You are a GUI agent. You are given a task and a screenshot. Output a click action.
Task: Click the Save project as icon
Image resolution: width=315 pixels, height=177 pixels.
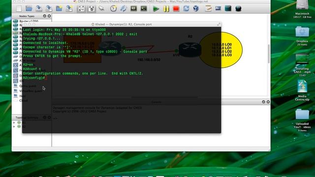(49, 8)
